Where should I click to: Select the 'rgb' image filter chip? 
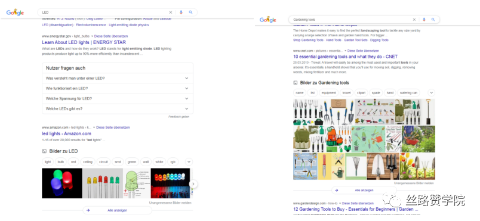tap(173, 162)
